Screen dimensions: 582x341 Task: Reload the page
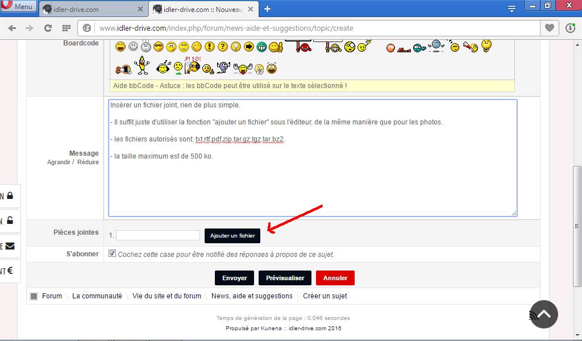(x=48, y=28)
